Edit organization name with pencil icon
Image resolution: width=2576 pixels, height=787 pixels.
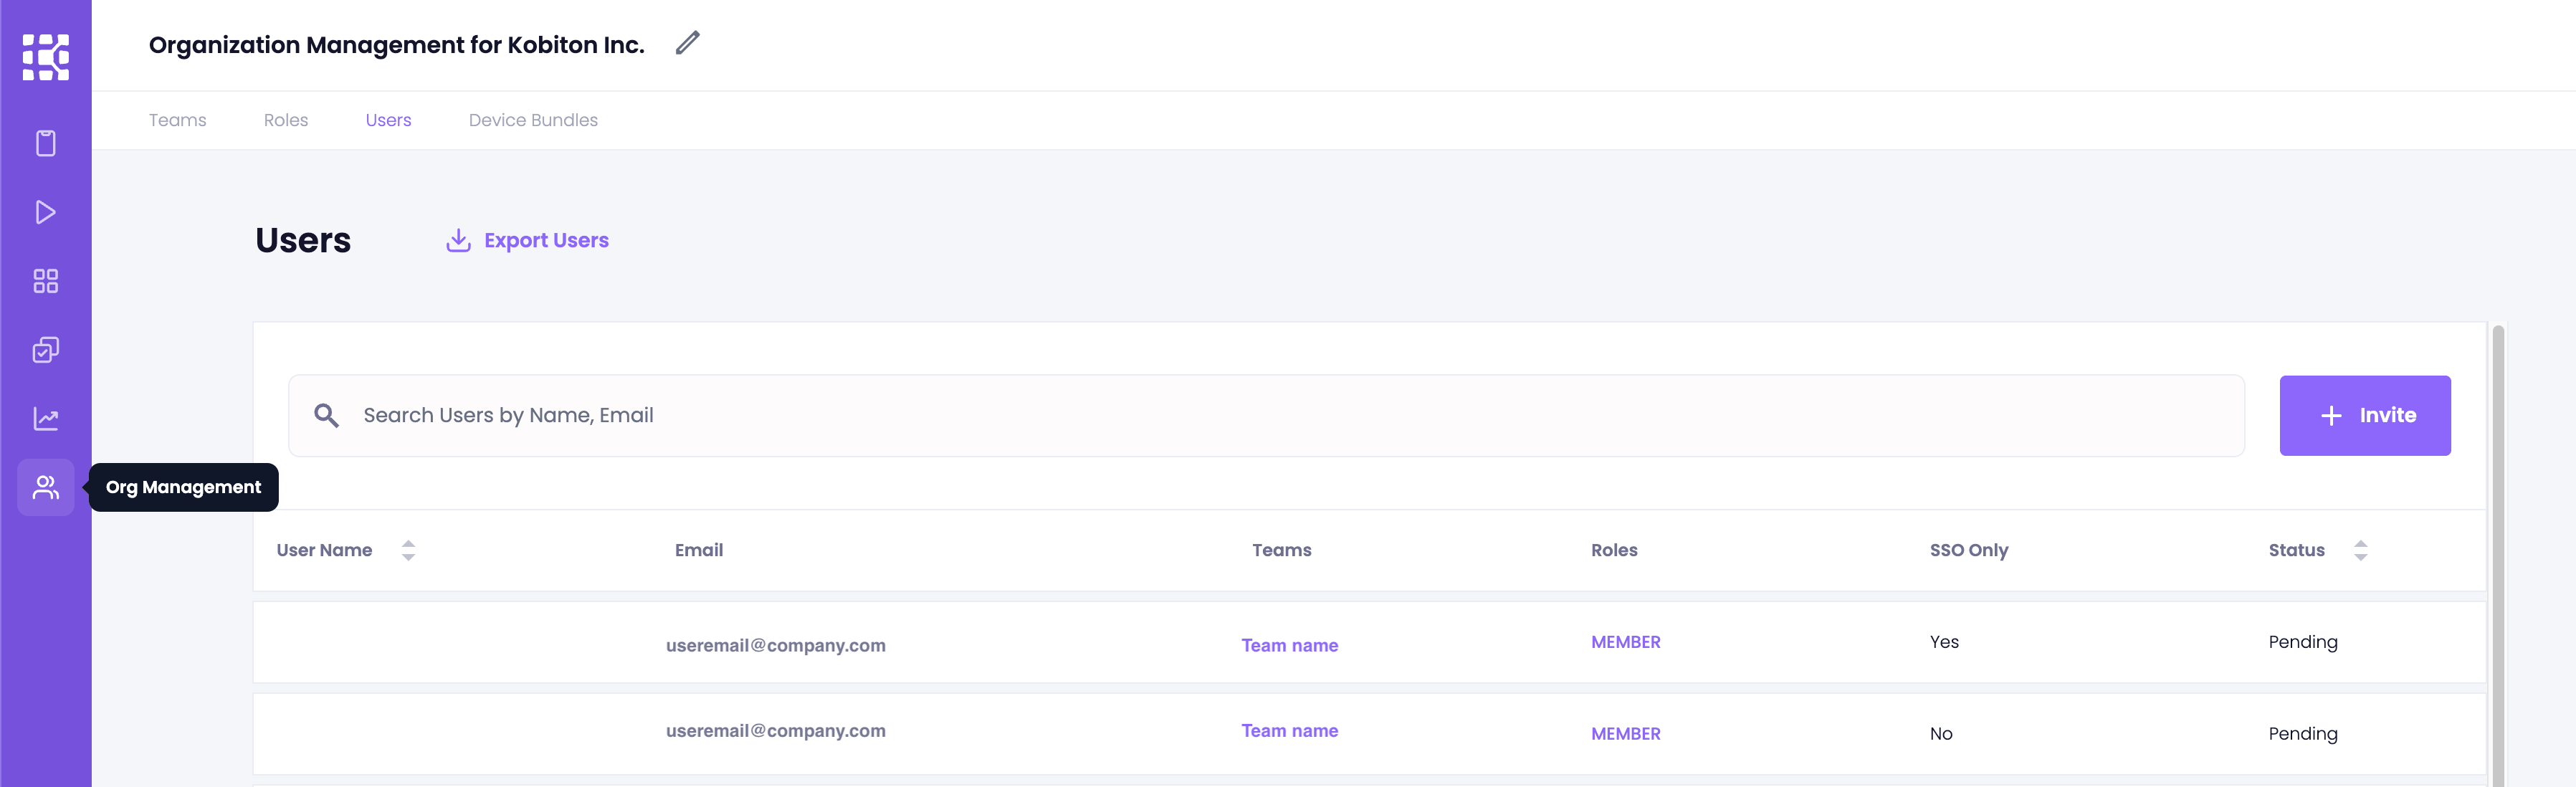[x=688, y=43]
